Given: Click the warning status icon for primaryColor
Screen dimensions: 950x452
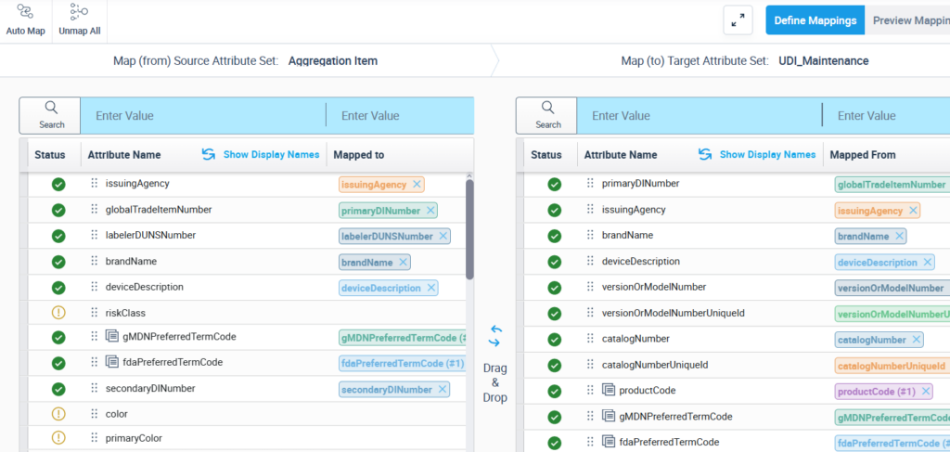Looking at the screenshot, I should (58, 437).
